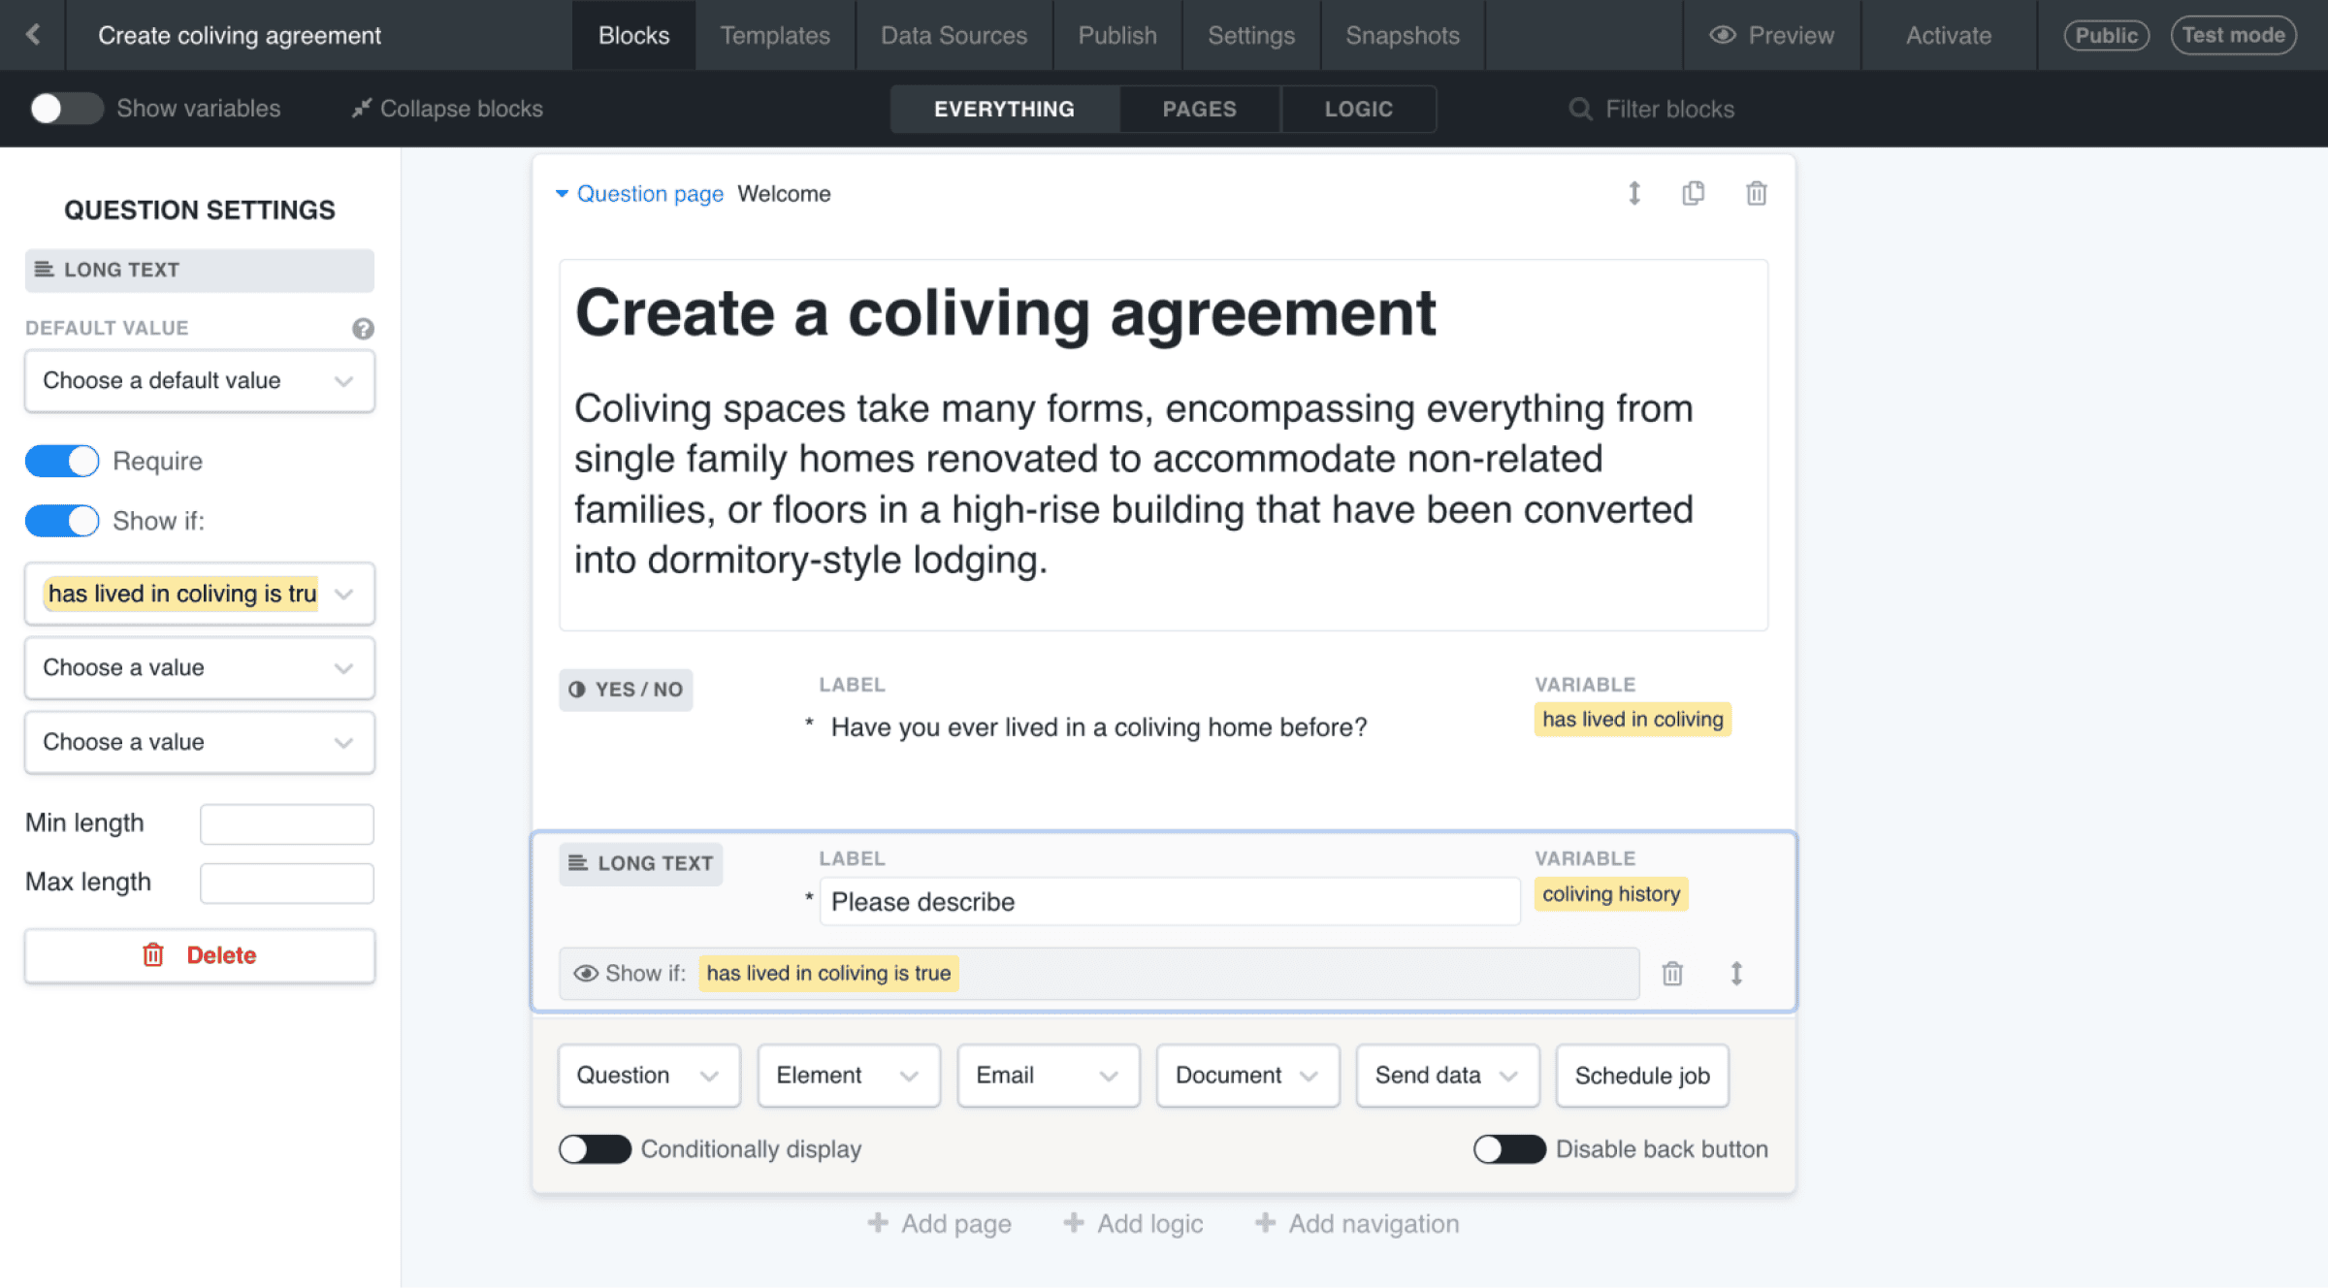Delete the Welcome question page via trash icon

click(1756, 194)
